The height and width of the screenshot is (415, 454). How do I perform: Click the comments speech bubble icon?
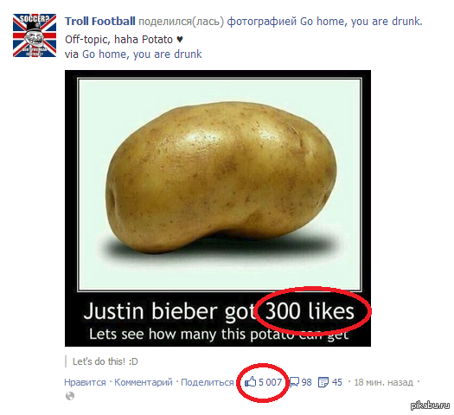294,382
